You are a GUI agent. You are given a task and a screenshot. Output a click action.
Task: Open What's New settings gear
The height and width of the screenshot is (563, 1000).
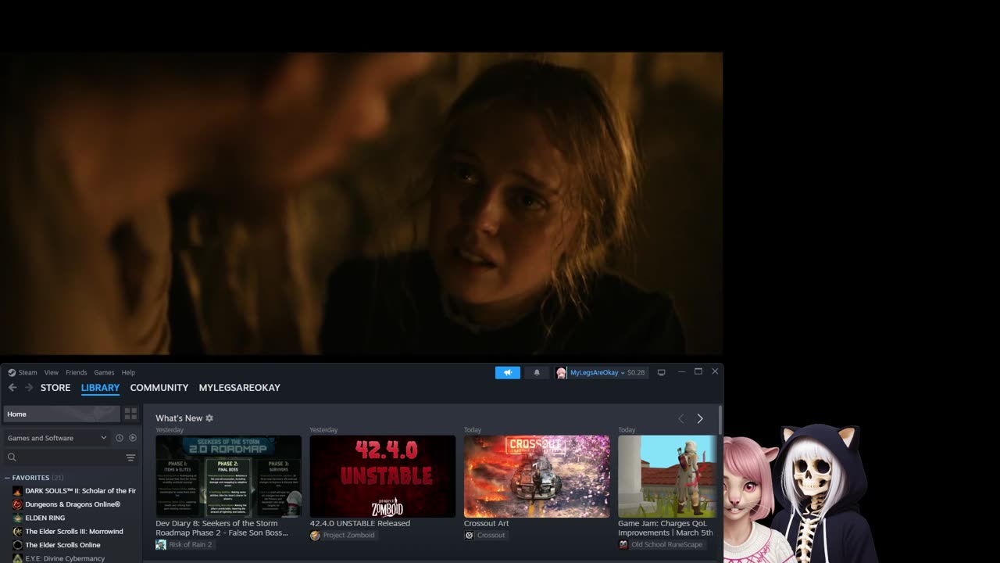[209, 418]
